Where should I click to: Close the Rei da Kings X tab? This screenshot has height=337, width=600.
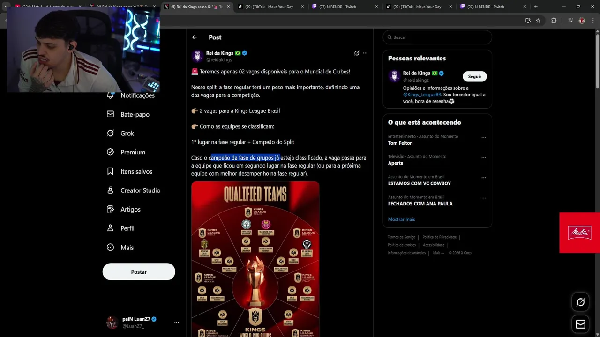coord(227,7)
